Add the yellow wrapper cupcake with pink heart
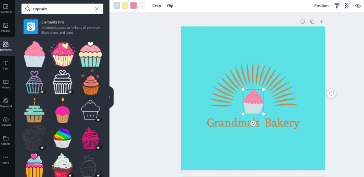The image size is (364, 177). [34, 165]
